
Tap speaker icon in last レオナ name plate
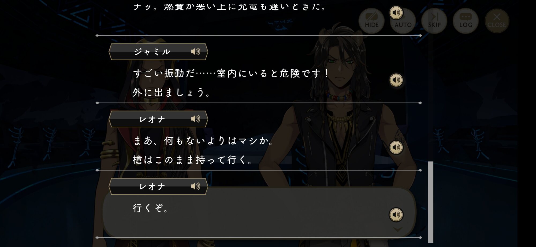196,186
